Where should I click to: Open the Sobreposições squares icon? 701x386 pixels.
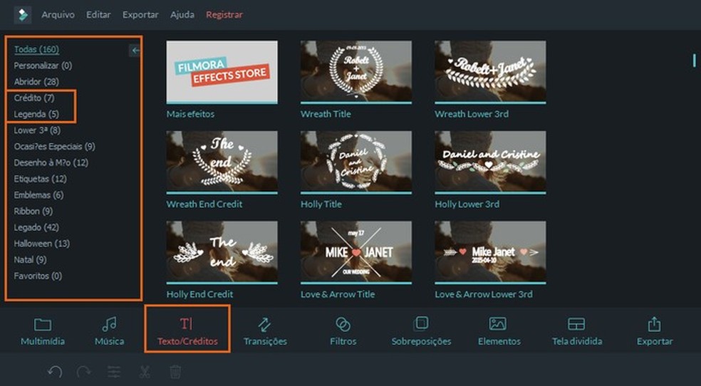click(421, 323)
